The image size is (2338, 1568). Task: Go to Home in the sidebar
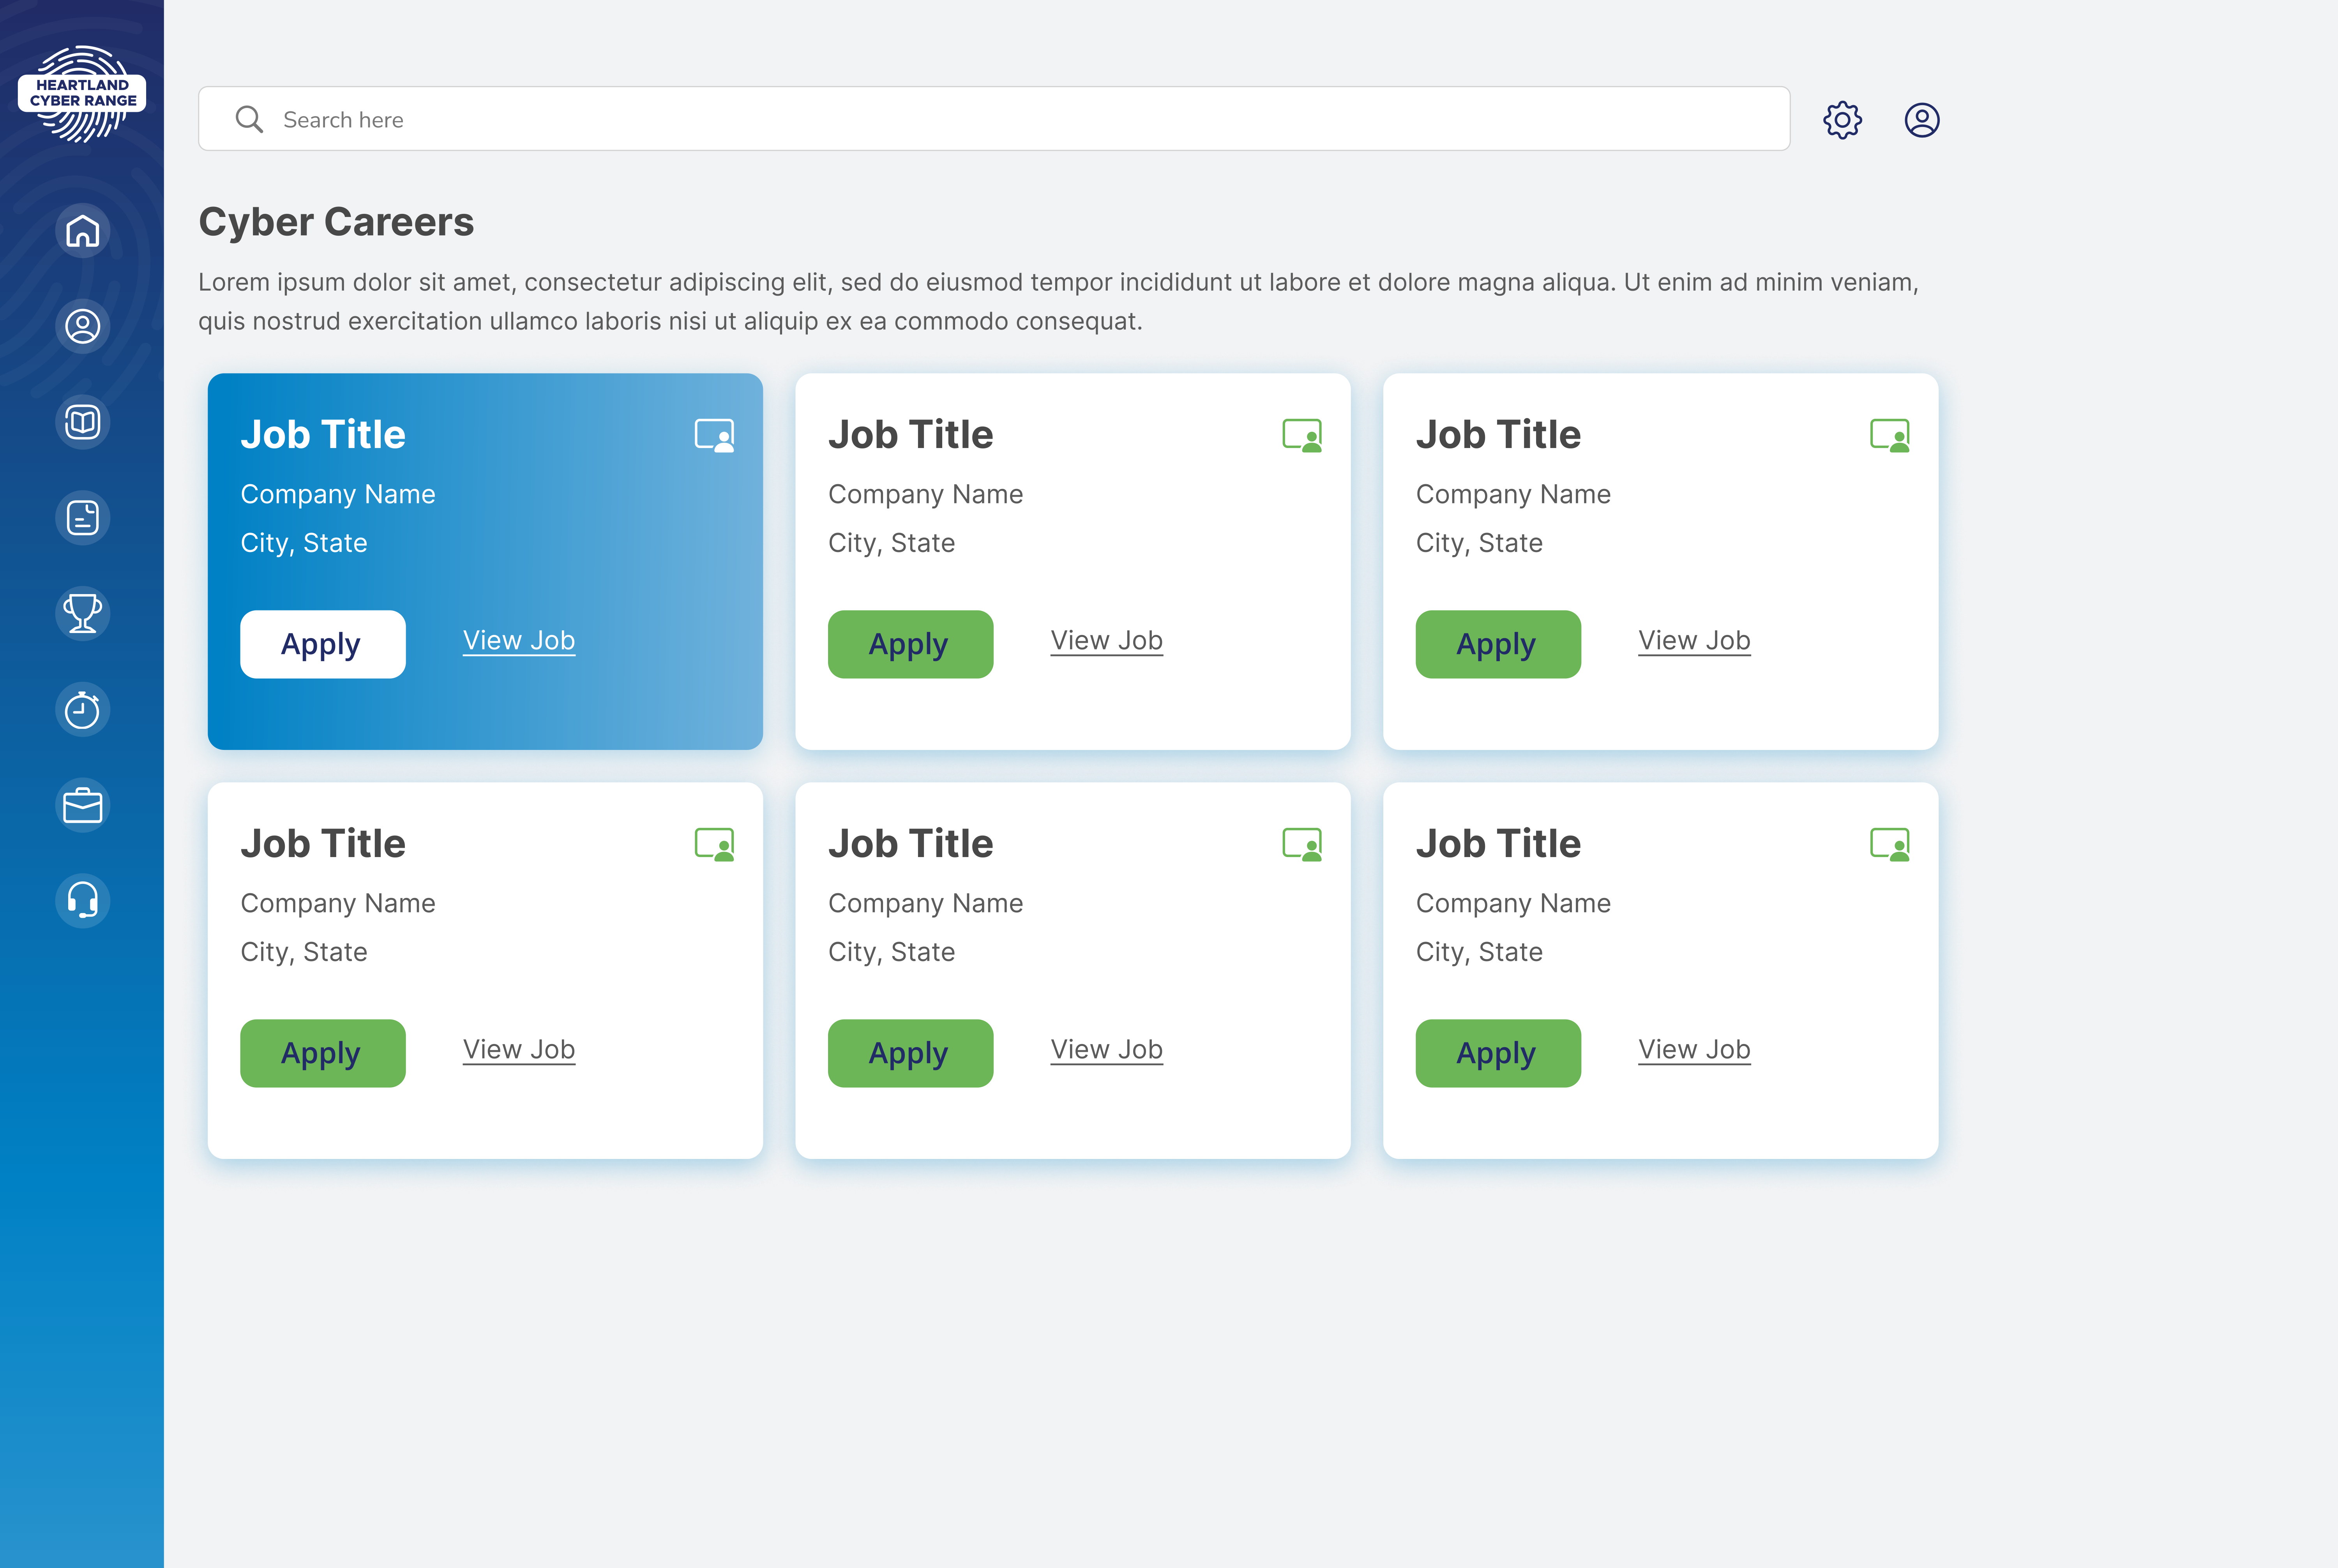pyautogui.click(x=82, y=231)
